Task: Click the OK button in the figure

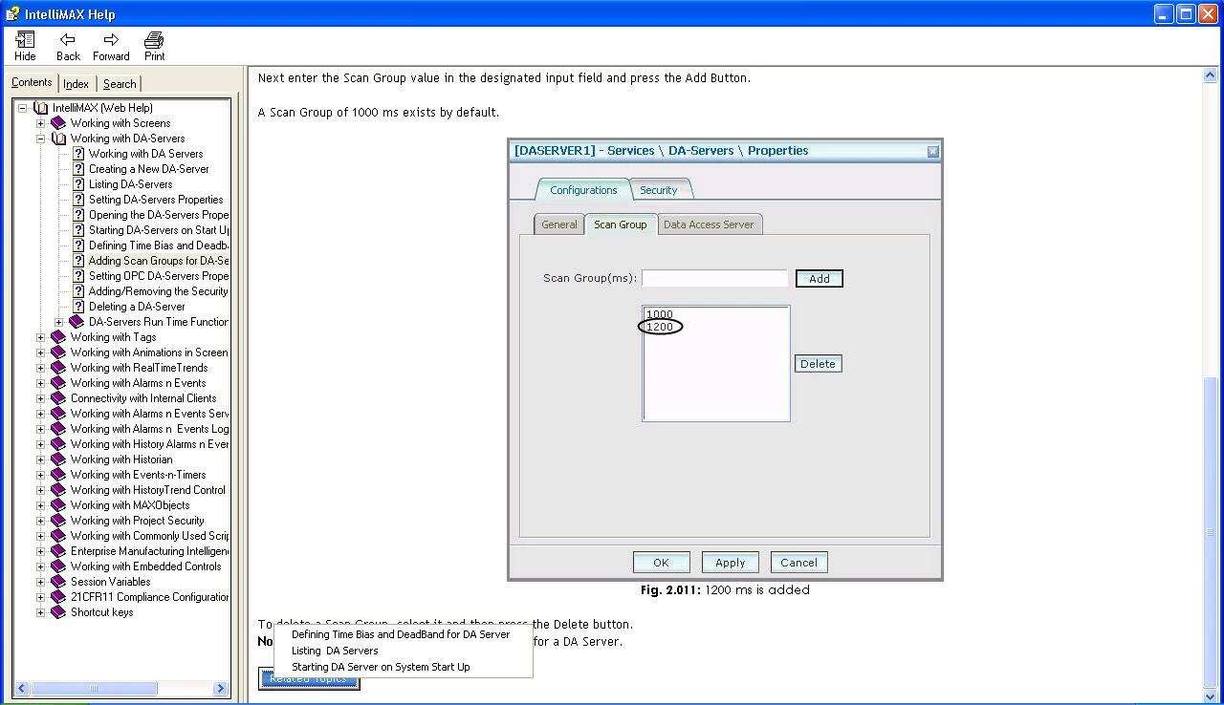Action: (661, 563)
